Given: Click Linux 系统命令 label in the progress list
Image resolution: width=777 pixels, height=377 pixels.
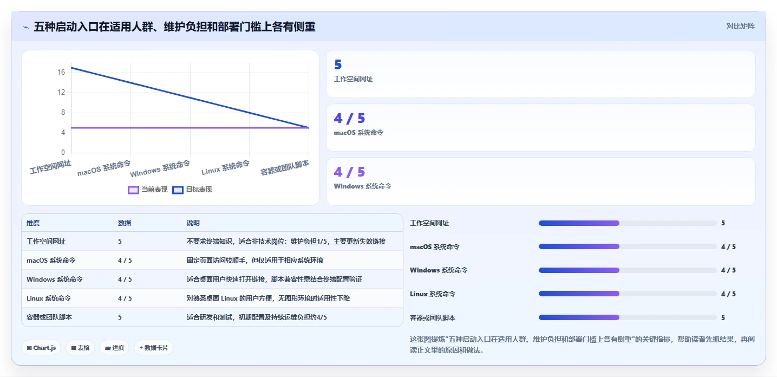Looking at the screenshot, I should point(433,294).
